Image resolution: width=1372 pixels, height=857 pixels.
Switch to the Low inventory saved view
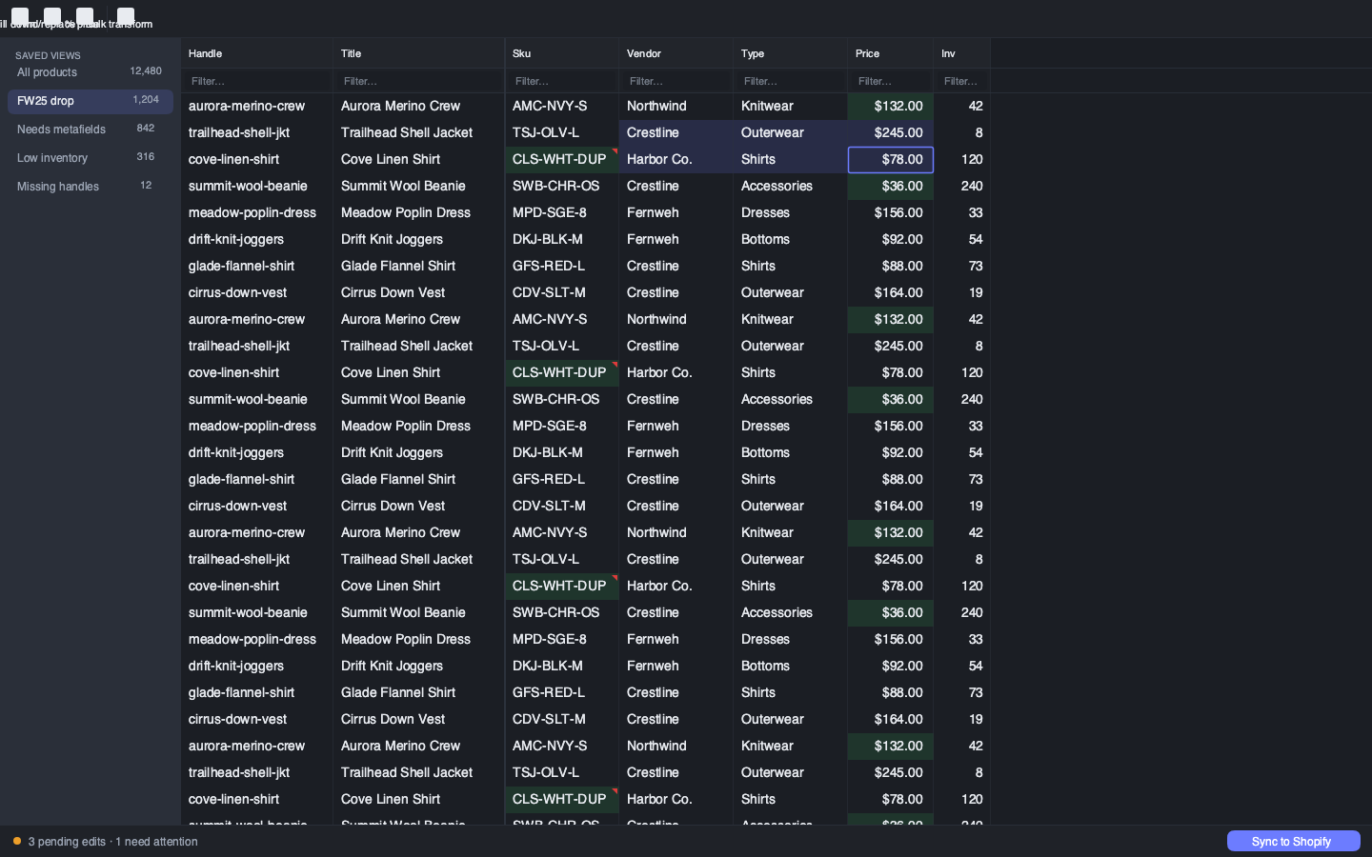[91, 158]
